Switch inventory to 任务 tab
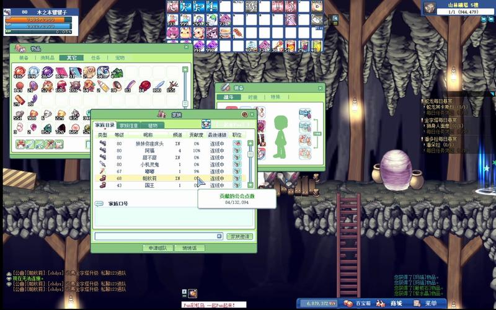 pyautogui.click(x=95, y=58)
